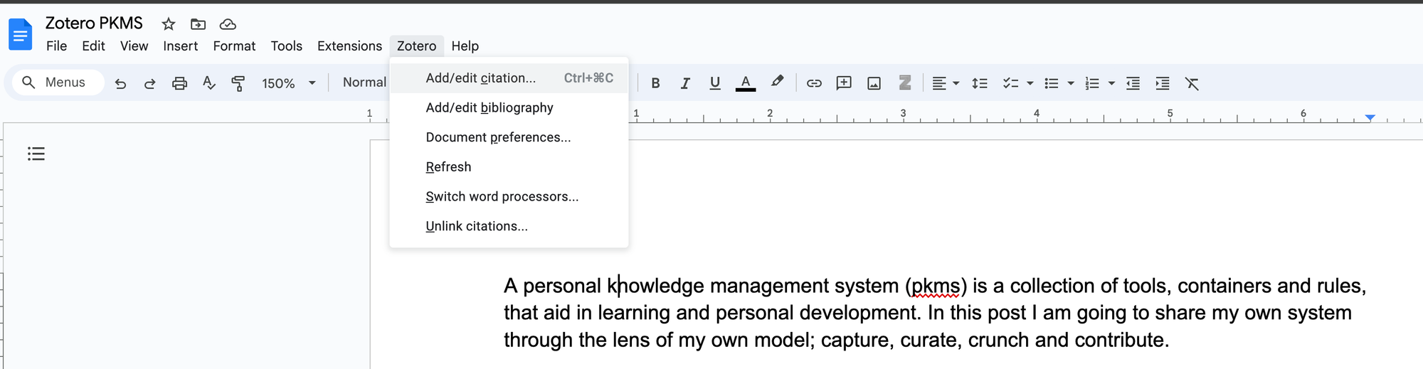This screenshot has width=1423, height=369.
Task: Click the Zotero PKMS document title
Action: coord(94,23)
